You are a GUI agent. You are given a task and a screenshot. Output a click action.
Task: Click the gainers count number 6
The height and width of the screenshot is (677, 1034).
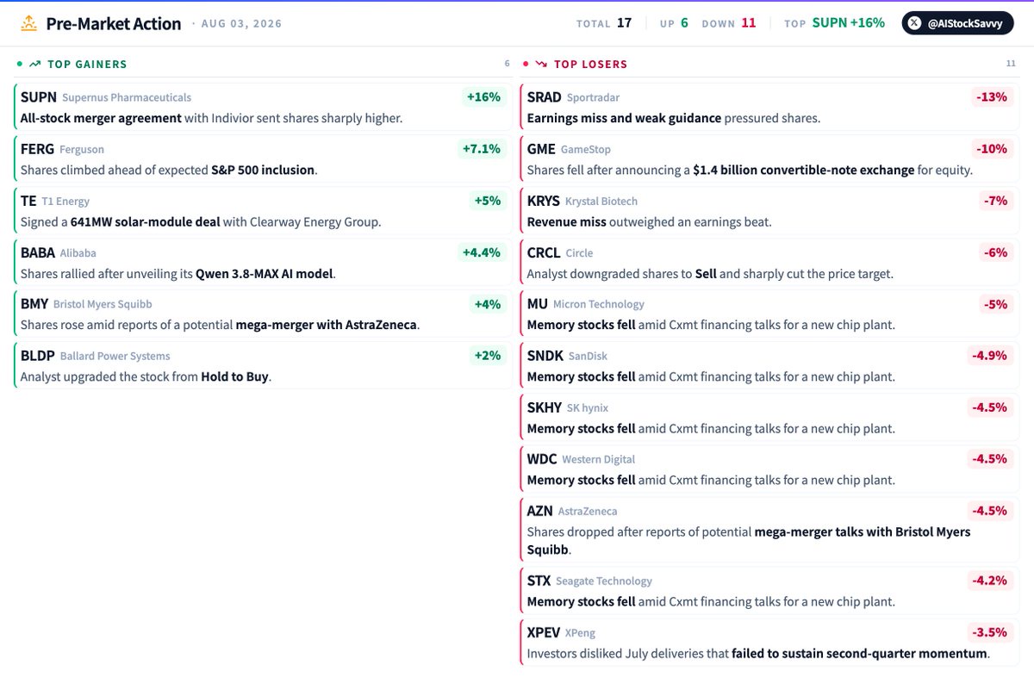pos(507,64)
